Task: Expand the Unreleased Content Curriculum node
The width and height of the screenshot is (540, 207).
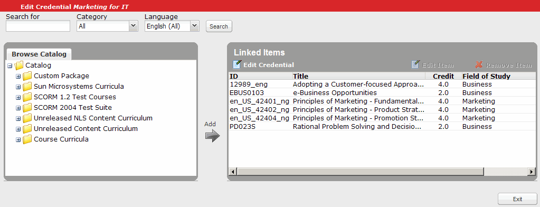Action: 18,129
